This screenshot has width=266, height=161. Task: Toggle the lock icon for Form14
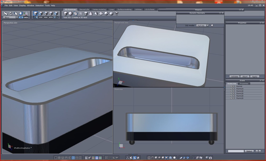[231, 89]
